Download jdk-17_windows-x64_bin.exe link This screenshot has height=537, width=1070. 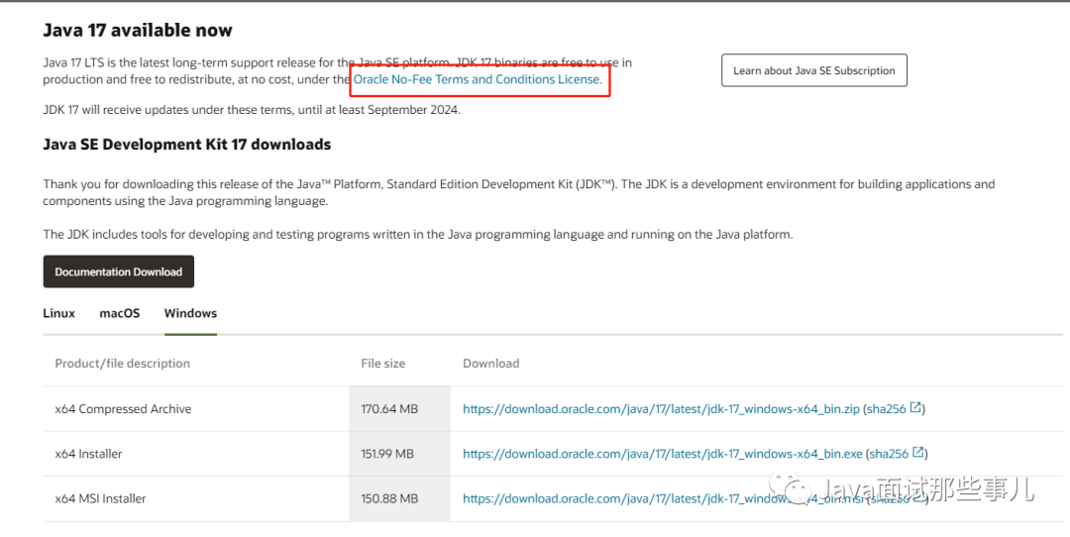point(663,454)
